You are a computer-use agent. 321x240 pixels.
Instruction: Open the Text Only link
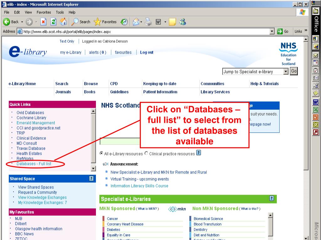67,41
